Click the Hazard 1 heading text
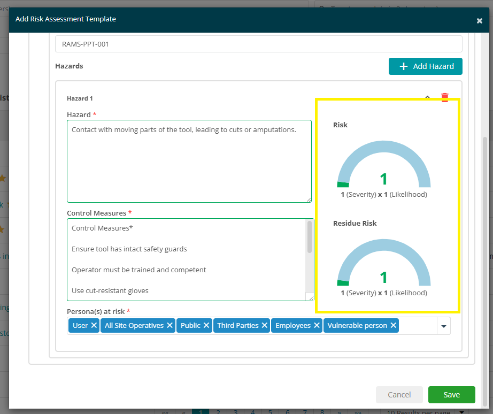Viewport: 493px width, 414px height. pos(80,98)
